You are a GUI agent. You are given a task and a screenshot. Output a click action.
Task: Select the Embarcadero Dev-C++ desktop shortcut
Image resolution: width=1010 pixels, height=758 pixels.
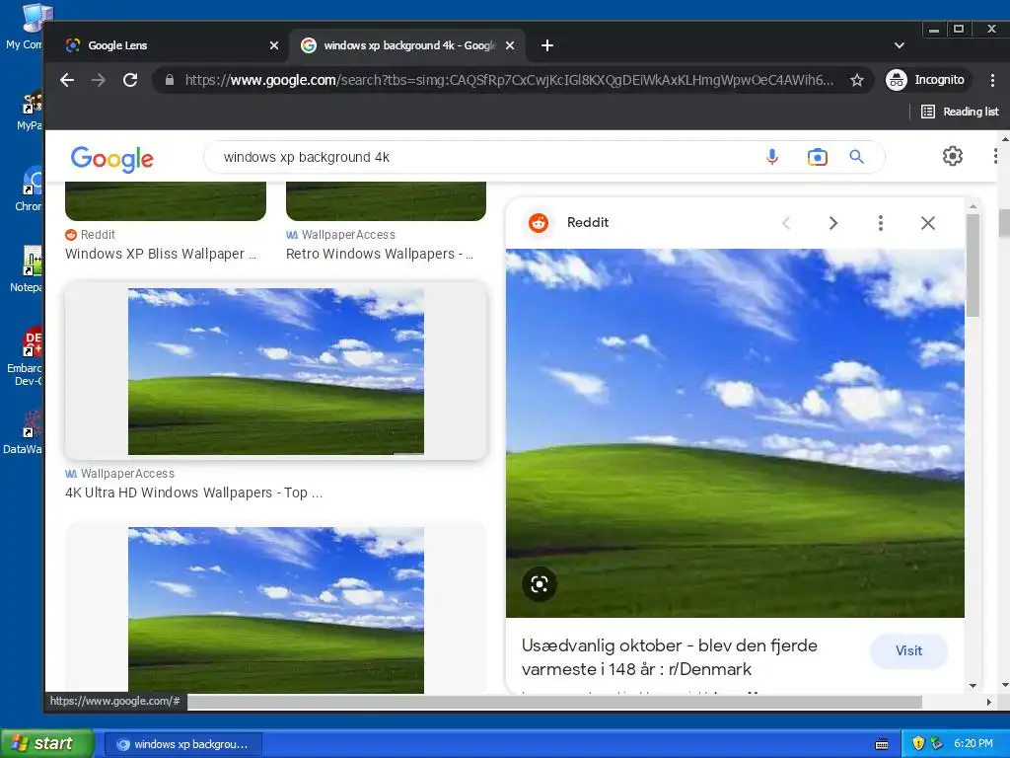tap(26, 357)
